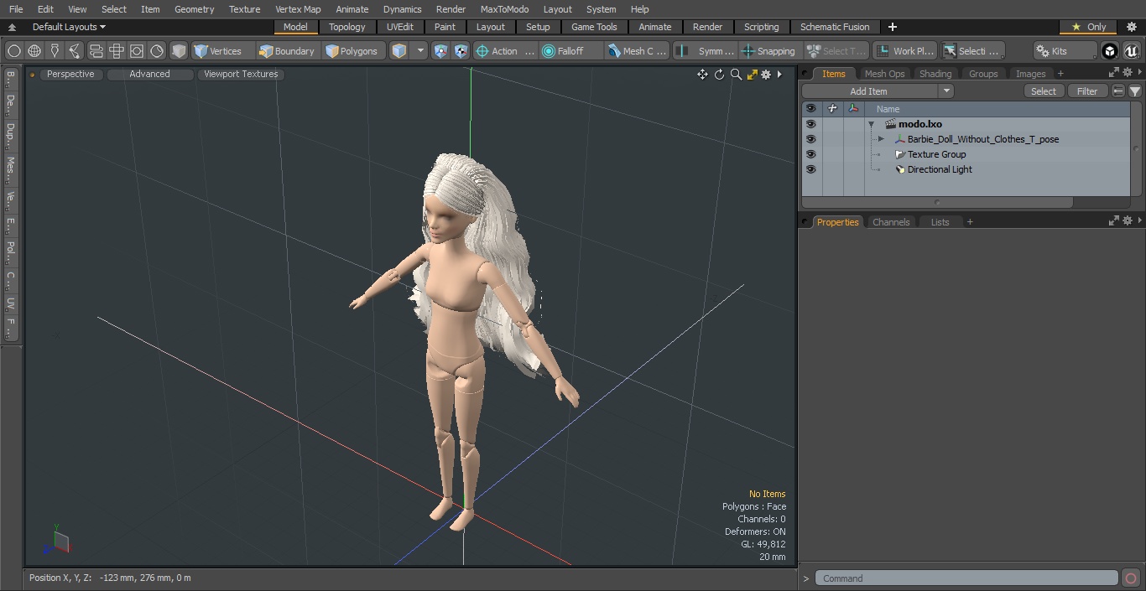Open the Viewport Textures dropdown

click(x=241, y=74)
